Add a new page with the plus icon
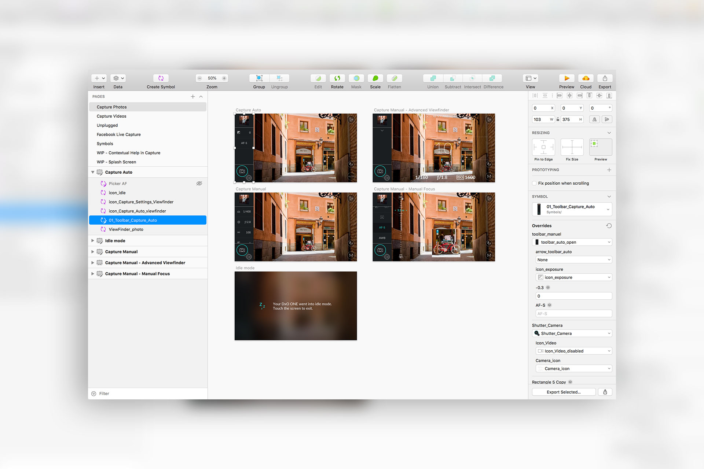 tap(192, 96)
